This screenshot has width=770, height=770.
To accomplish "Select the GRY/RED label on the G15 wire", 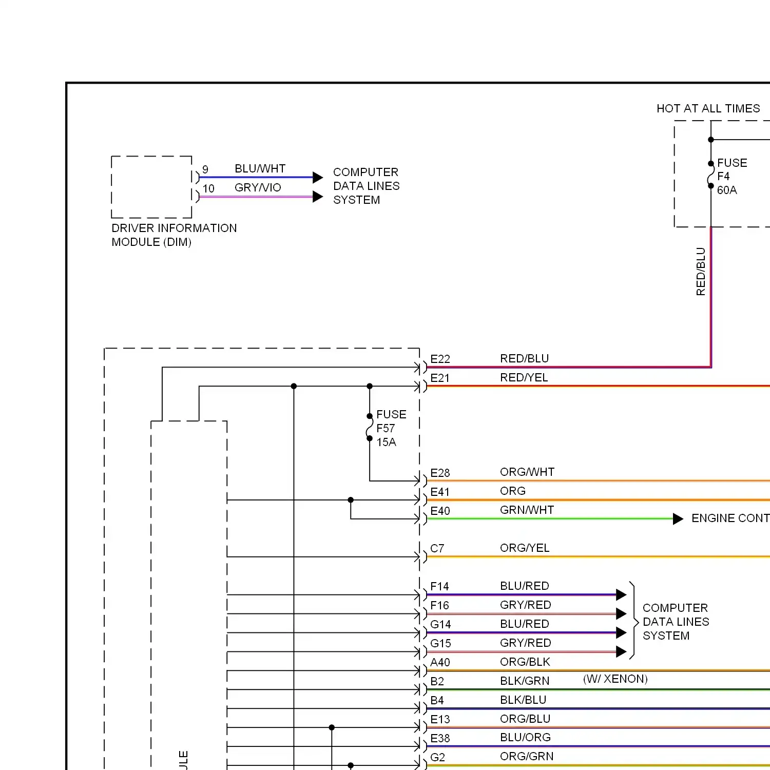I will (x=525, y=643).
